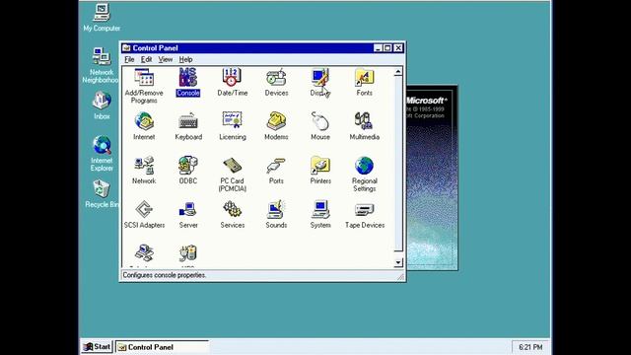This screenshot has height=355, width=631.
Task: Open the Sounds applet
Action: coord(276,214)
